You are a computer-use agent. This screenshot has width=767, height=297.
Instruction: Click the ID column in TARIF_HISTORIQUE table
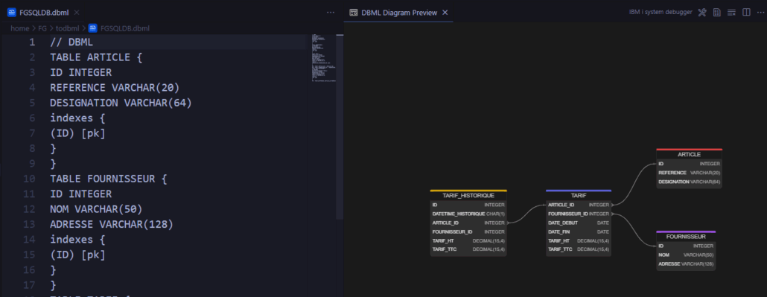[468, 205]
